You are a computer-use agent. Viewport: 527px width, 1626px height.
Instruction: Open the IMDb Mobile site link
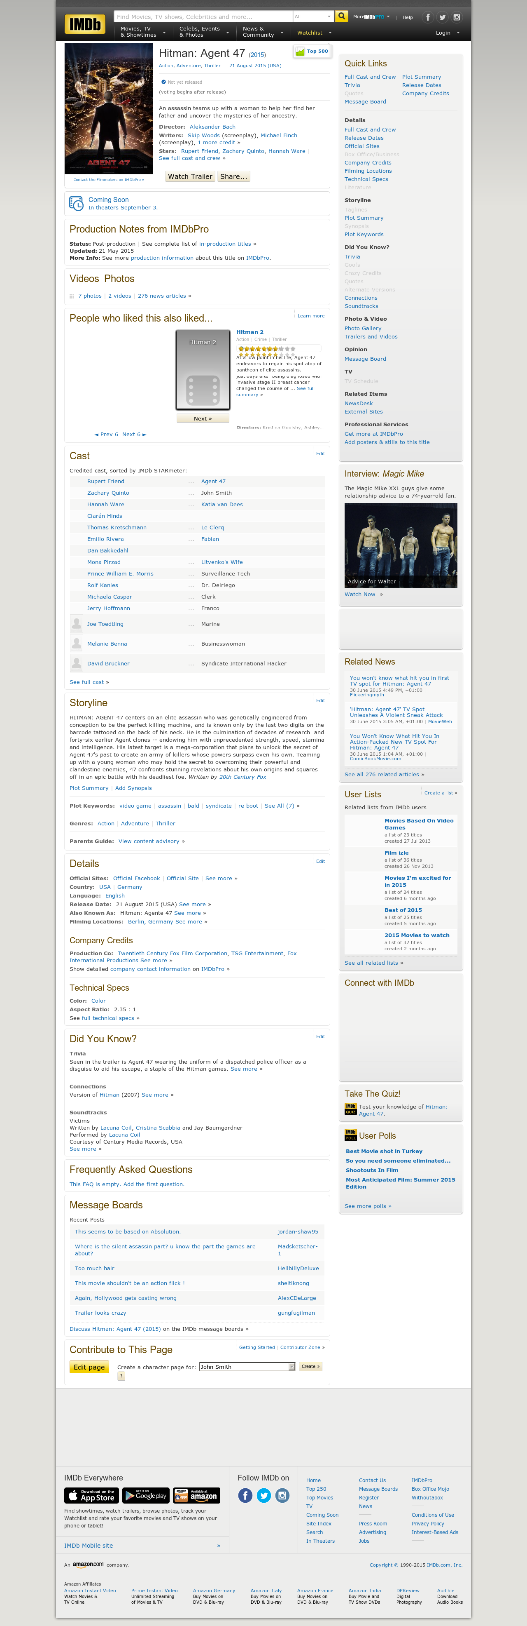pos(89,1546)
